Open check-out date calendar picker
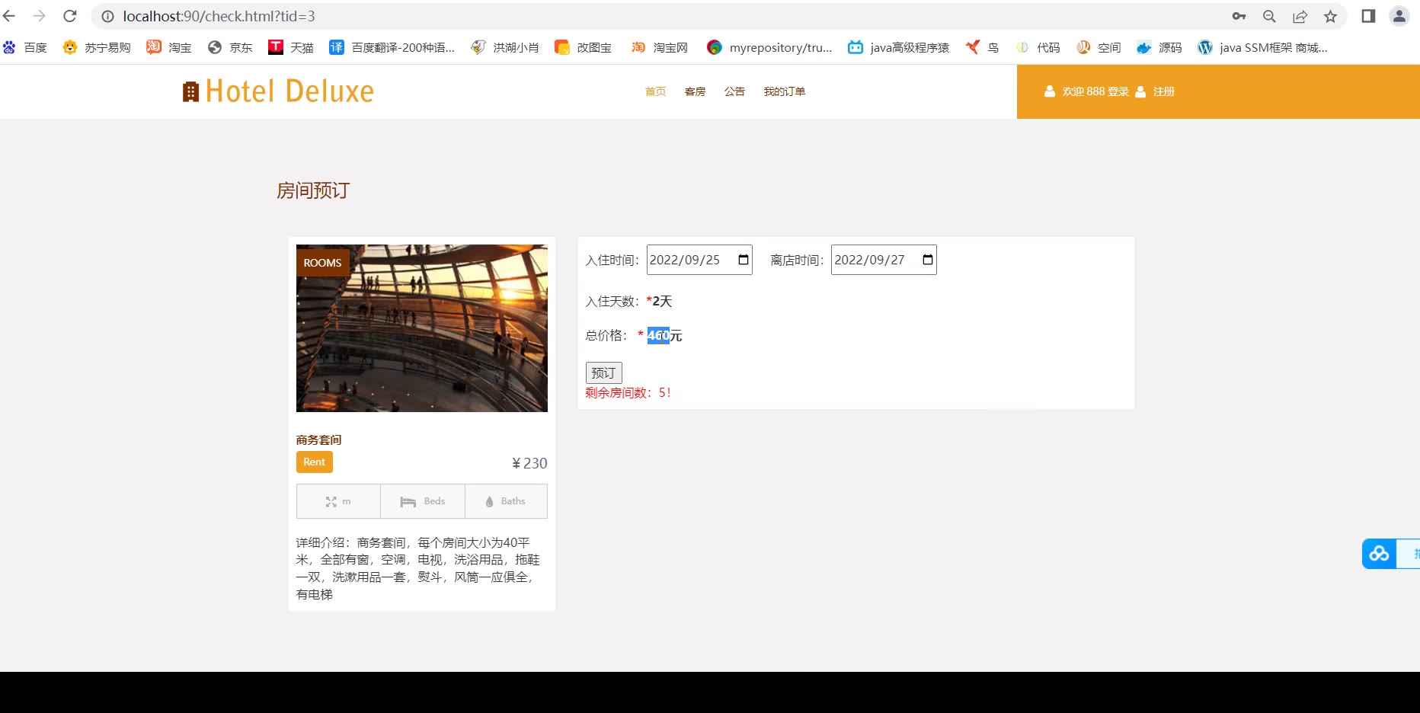 point(927,260)
